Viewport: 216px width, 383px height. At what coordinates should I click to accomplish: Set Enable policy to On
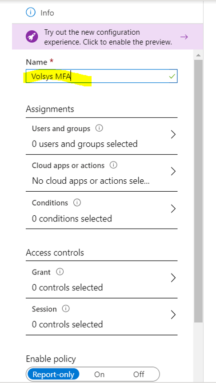(x=100, y=374)
